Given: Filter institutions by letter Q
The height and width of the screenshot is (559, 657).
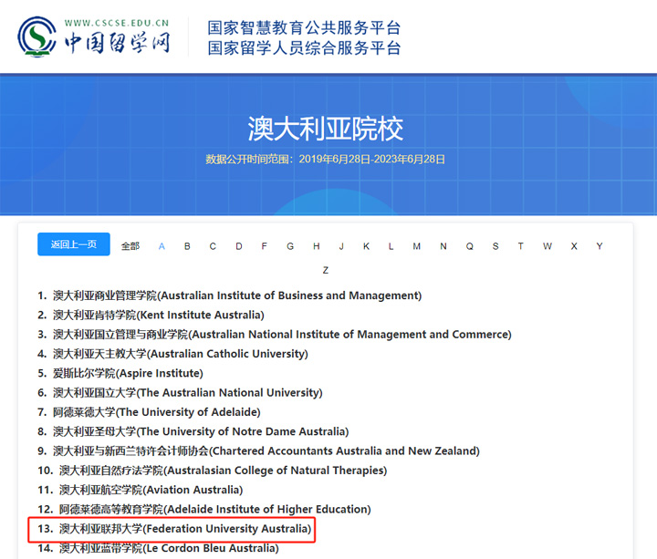Looking at the screenshot, I should tap(470, 246).
